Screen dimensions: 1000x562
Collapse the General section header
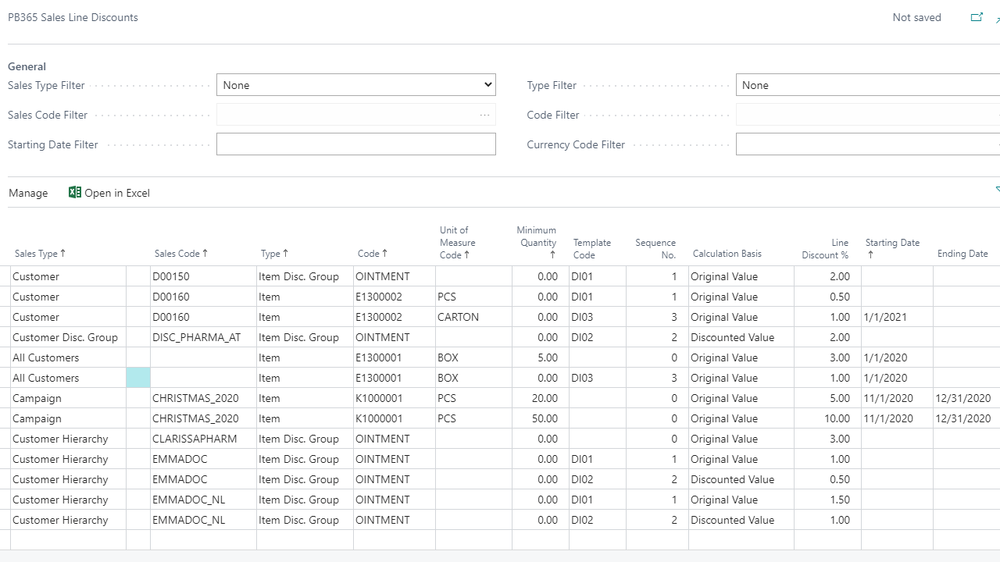click(27, 66)
